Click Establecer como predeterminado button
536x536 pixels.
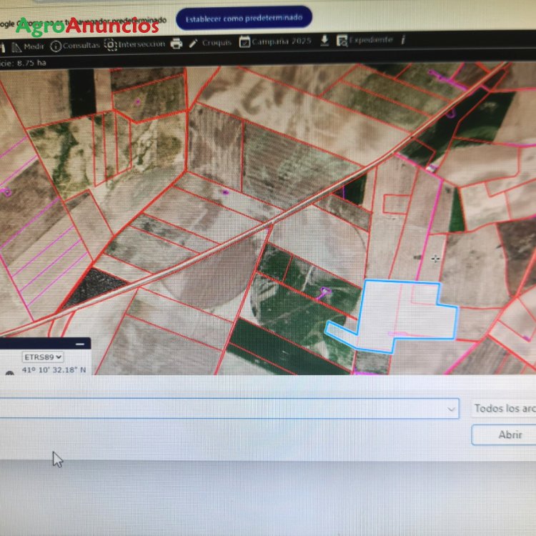coord(244,19)
